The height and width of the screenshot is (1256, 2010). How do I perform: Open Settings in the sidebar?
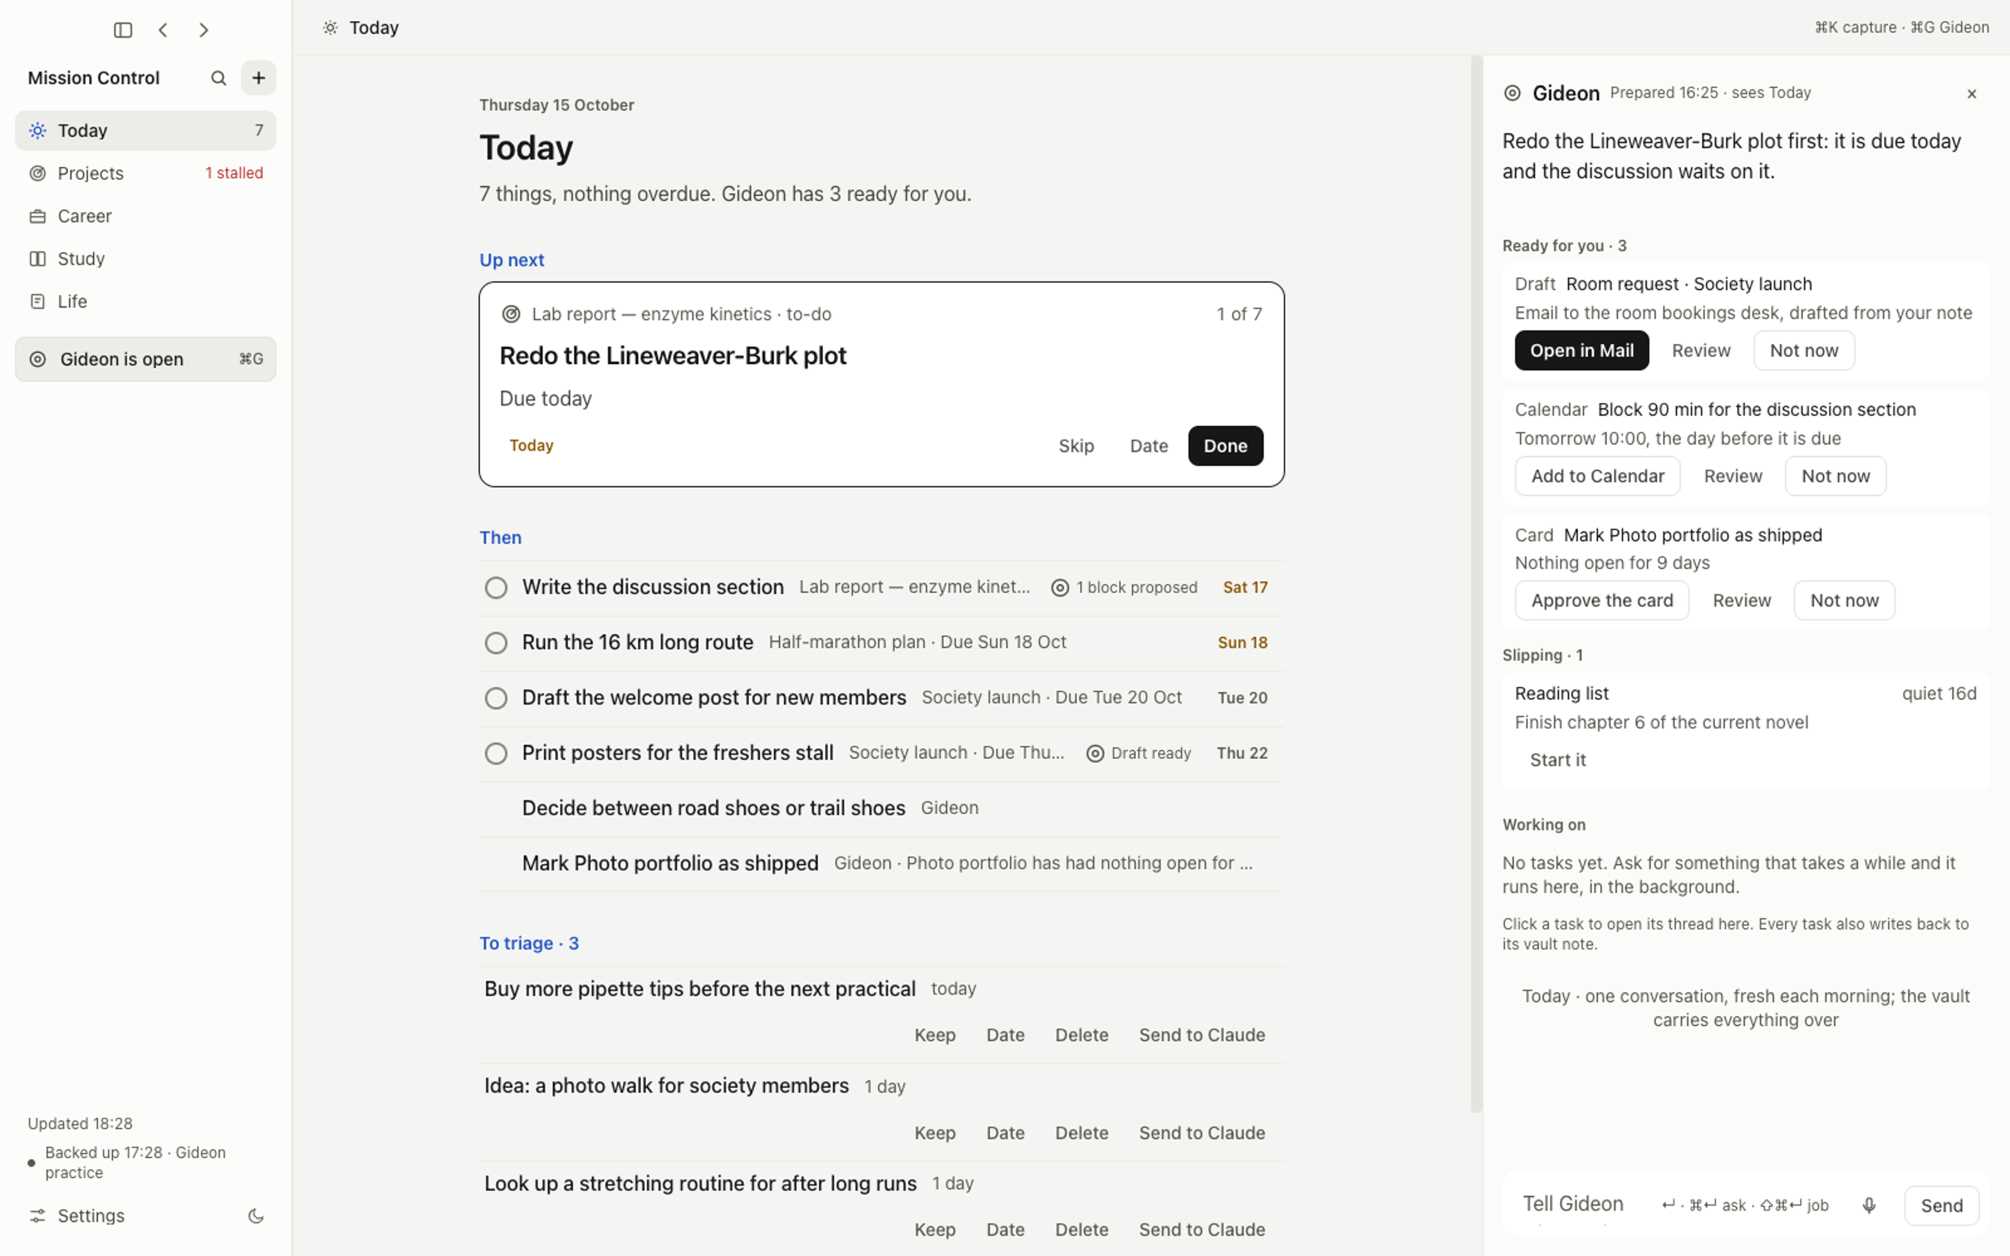click(x=77, y=1216)
